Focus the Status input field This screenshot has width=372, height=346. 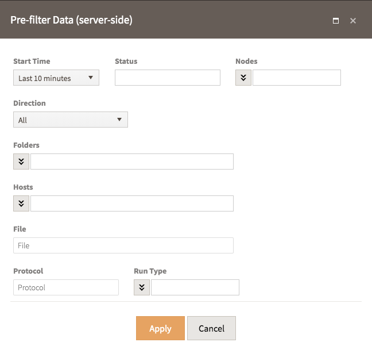click(168, 78)
